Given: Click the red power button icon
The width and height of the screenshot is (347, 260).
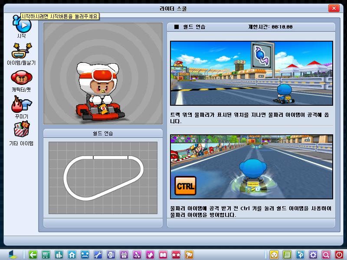Looking at the screenshot, I should pyautogui.click(x=339, y=255).
